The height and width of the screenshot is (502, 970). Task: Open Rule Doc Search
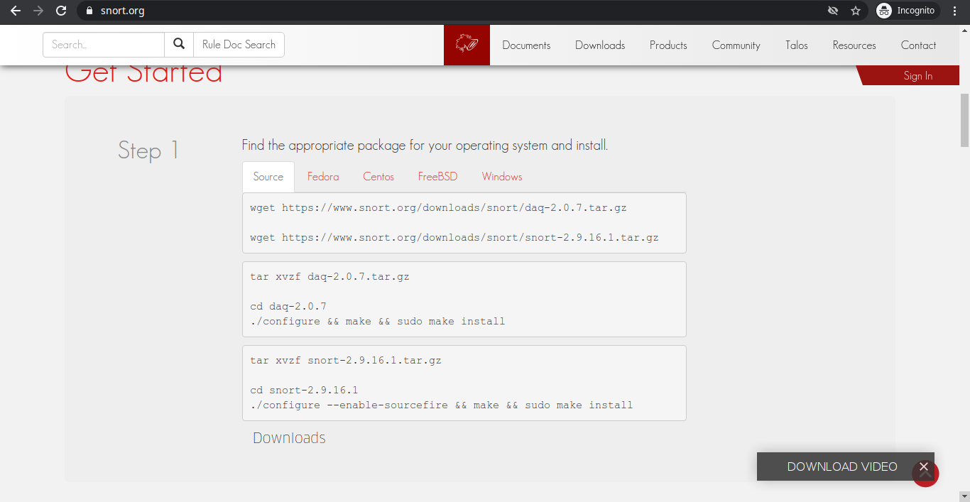tap(239, 45)
